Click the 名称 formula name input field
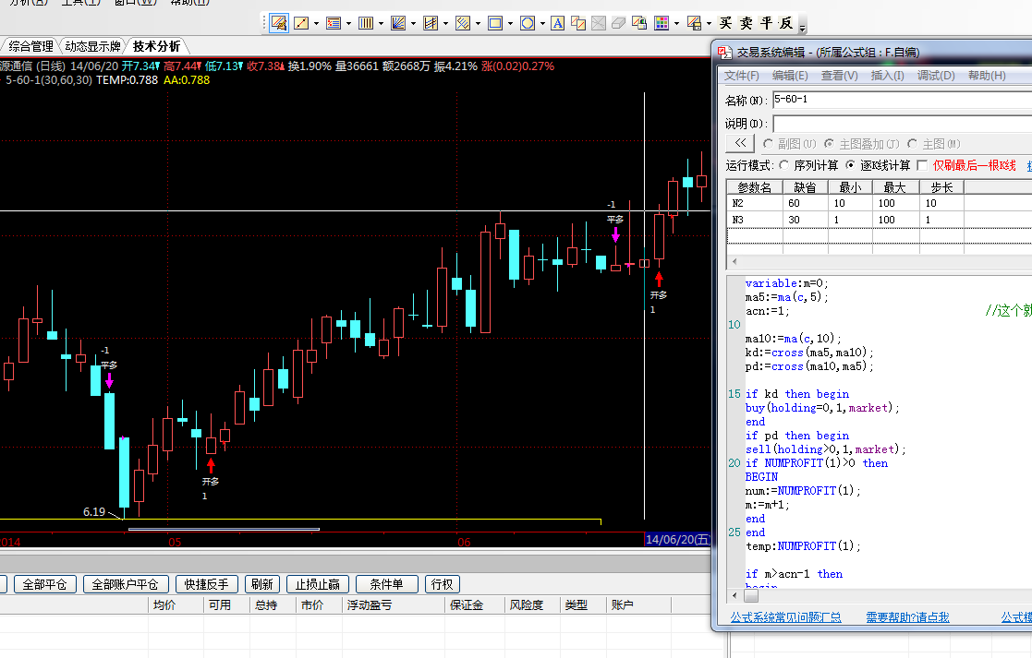This screenshot has width=1032, height=658. 901,100
